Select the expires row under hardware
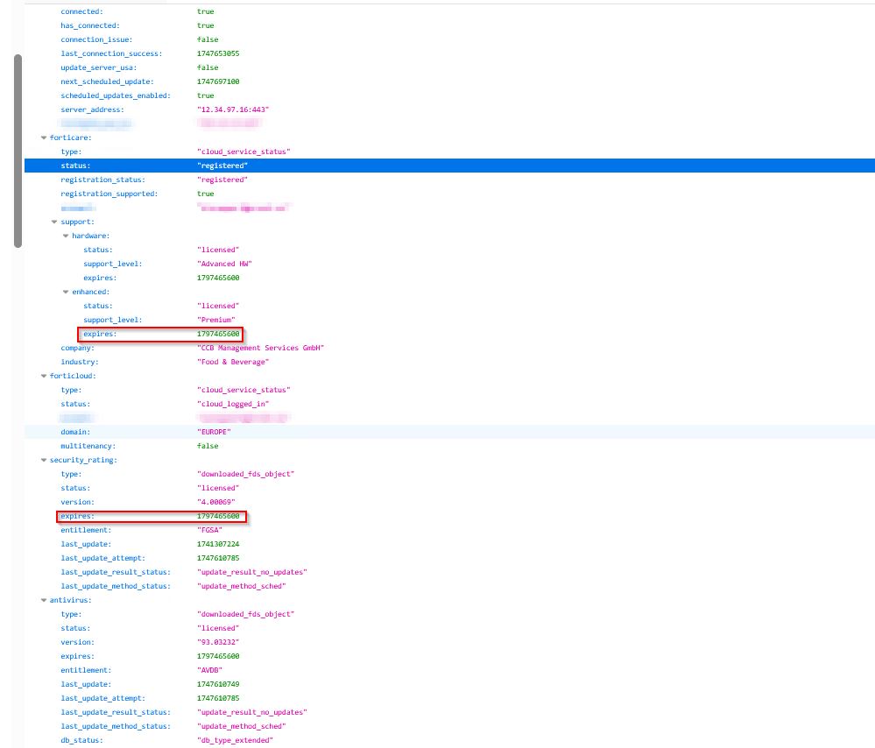This screenshot has height=748, width=875. click(449, 278)
